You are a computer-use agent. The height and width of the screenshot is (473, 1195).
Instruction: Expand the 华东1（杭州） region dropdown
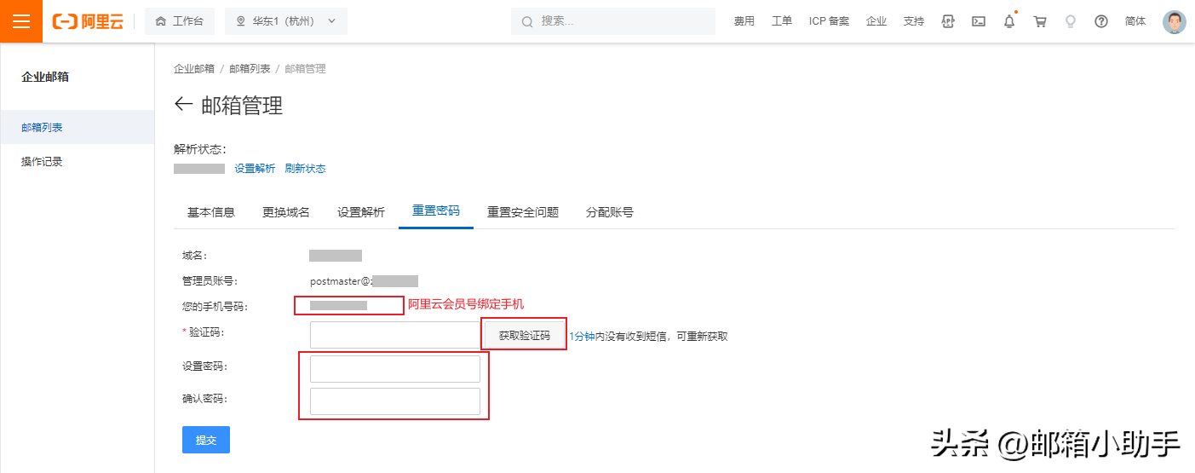(x=286, y=21)
